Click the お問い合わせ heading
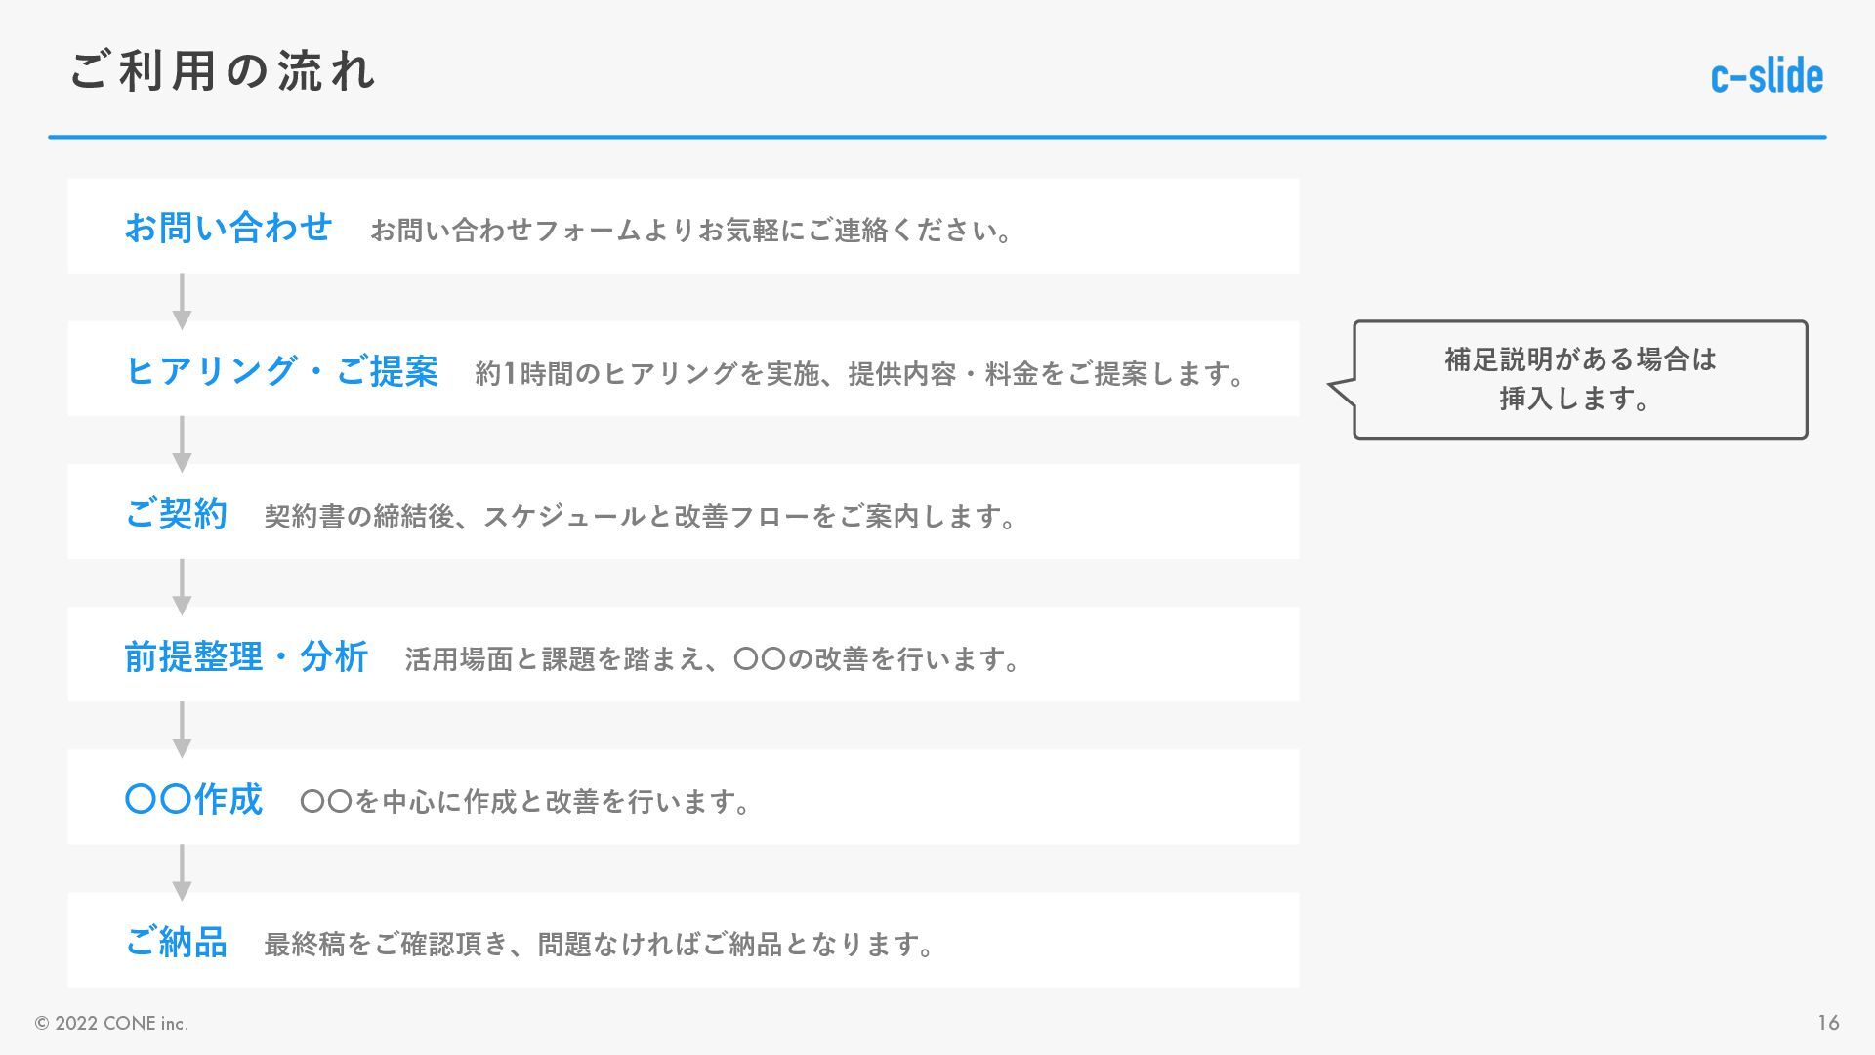 229,228
